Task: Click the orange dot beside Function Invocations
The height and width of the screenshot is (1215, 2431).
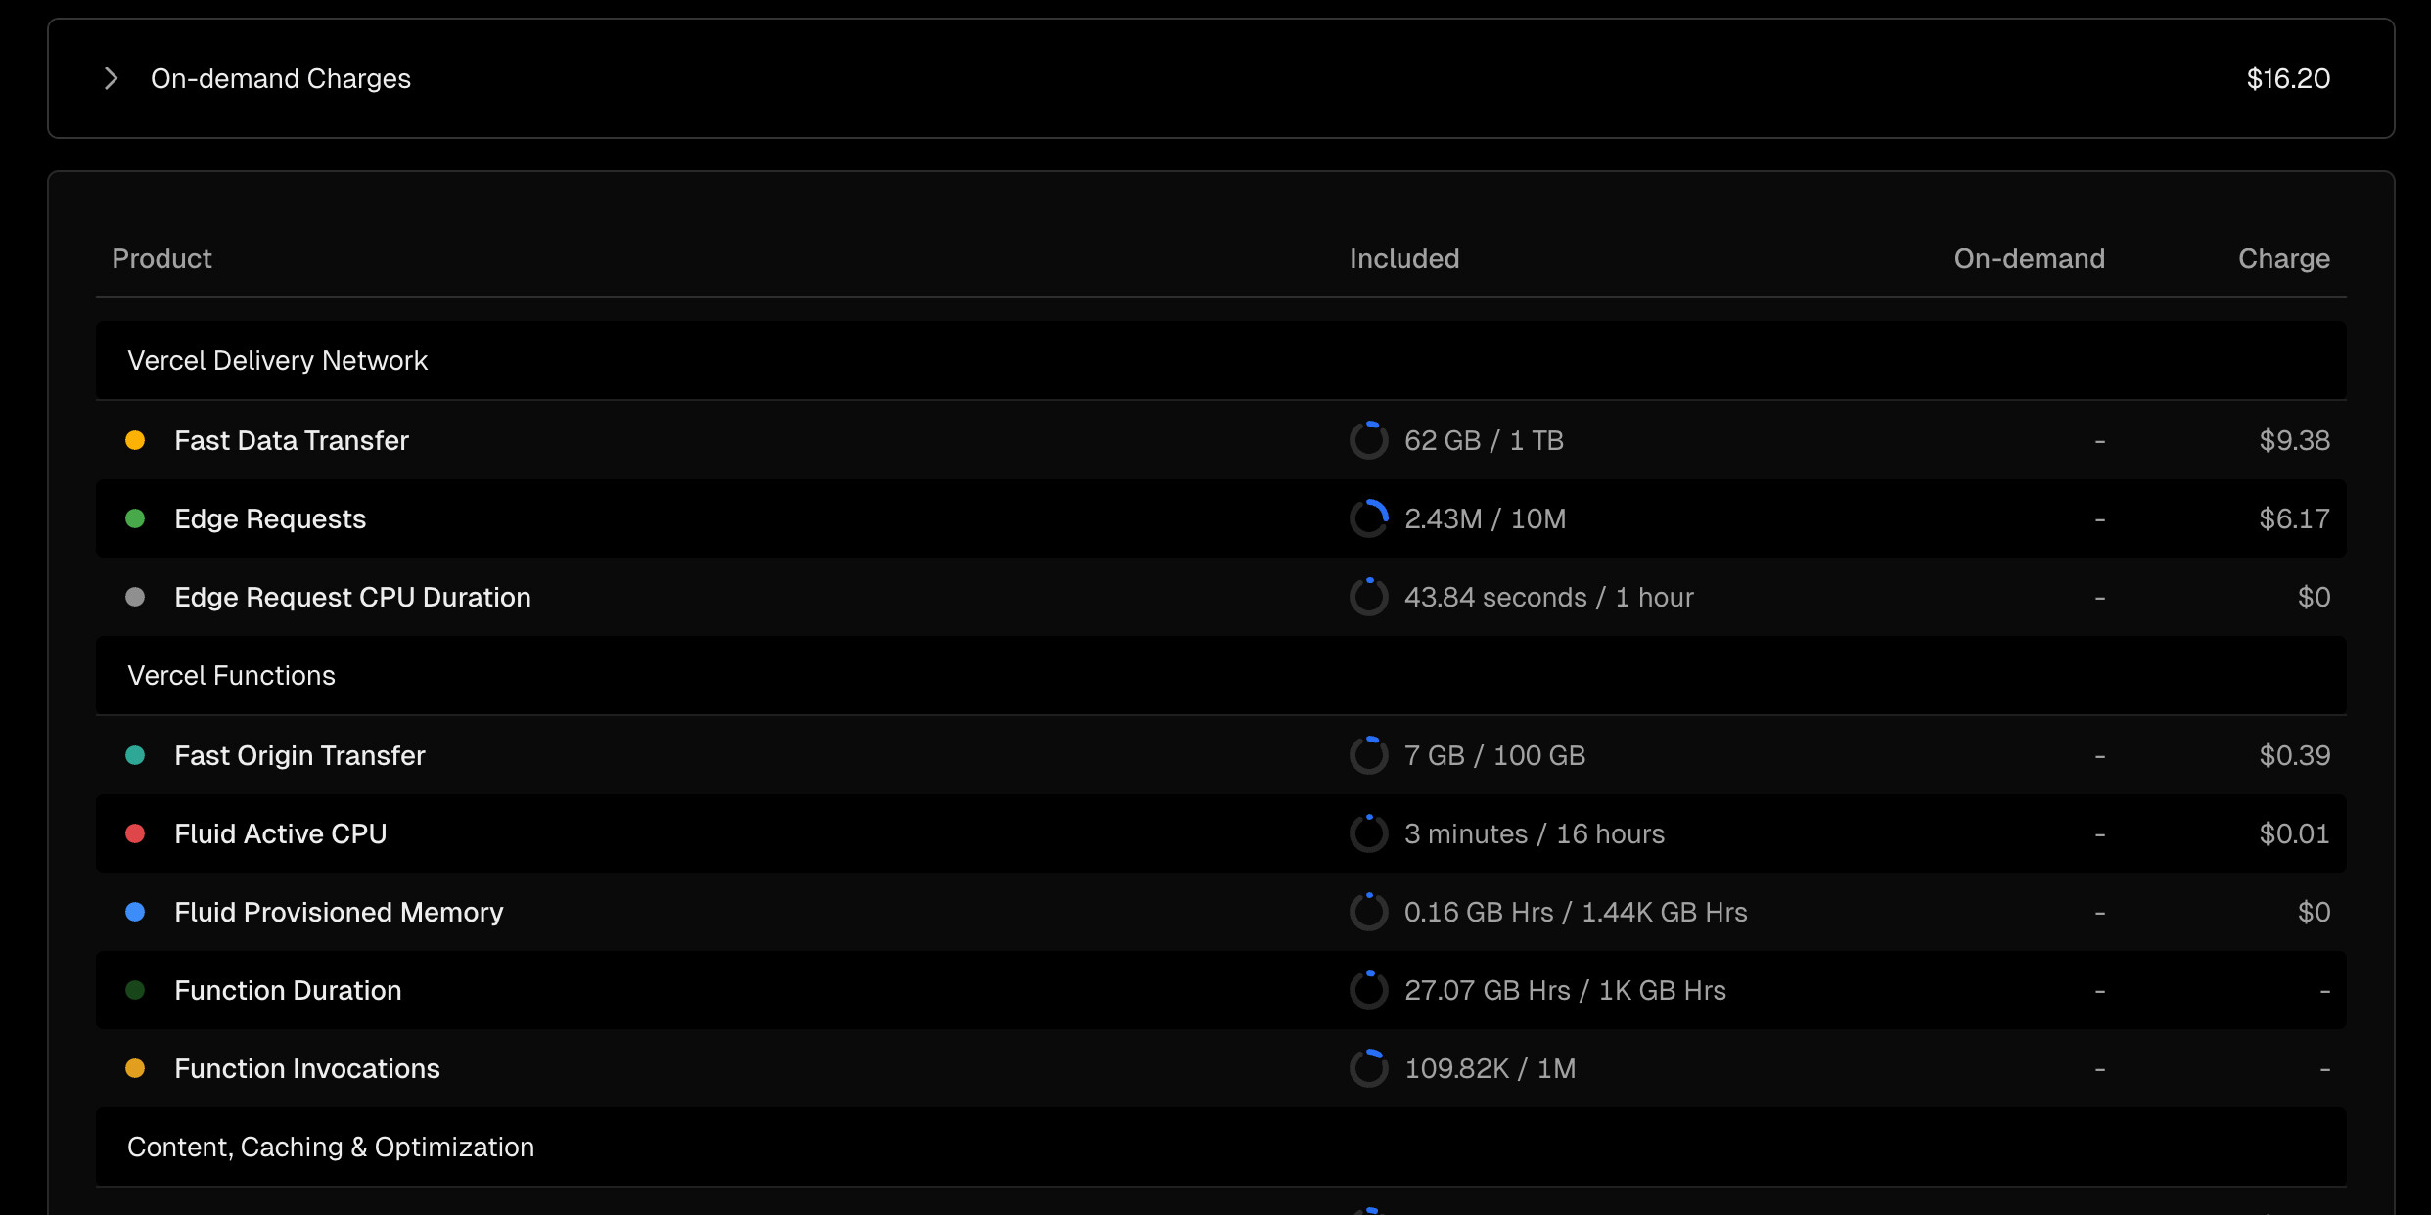Action: click(x=135, y=1068)
